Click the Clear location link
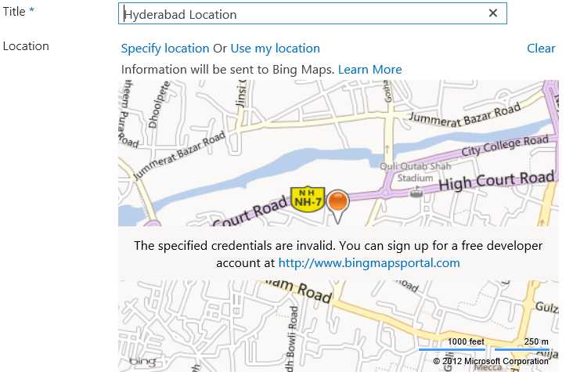This screenshot has width=573, height=372. 541,49
